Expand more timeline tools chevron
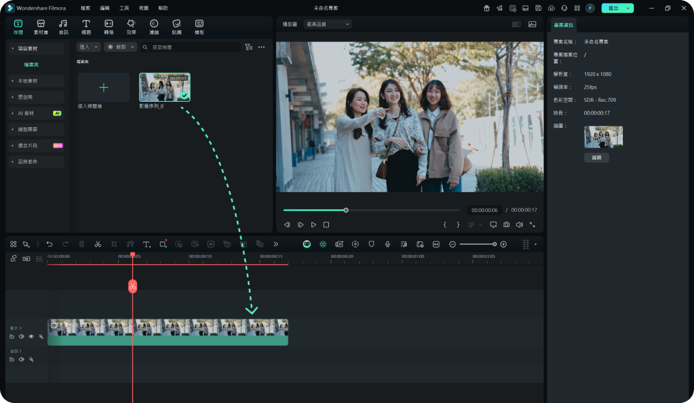This screenshot has height=403, width=694. [x=276, y=244]
